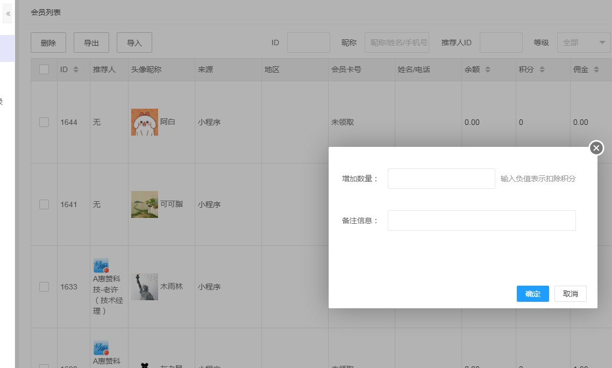Click the 删除 button
The image size is (612, 368).
point(48,43)
